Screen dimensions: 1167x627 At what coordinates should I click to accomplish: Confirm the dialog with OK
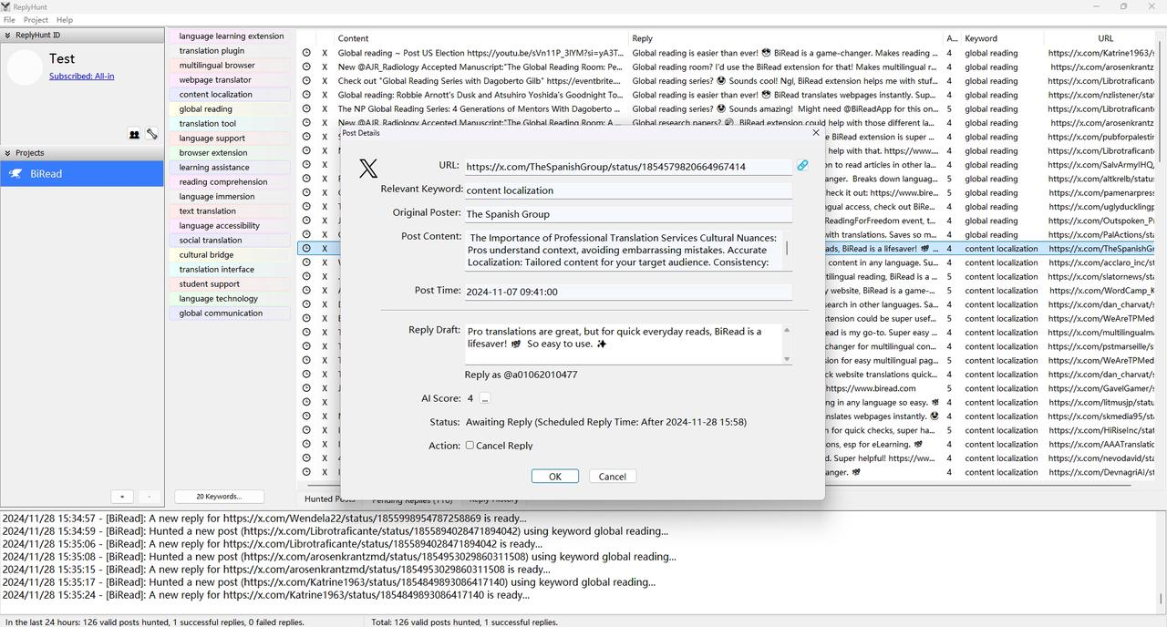pyautogui.click(x=554, y=477)
